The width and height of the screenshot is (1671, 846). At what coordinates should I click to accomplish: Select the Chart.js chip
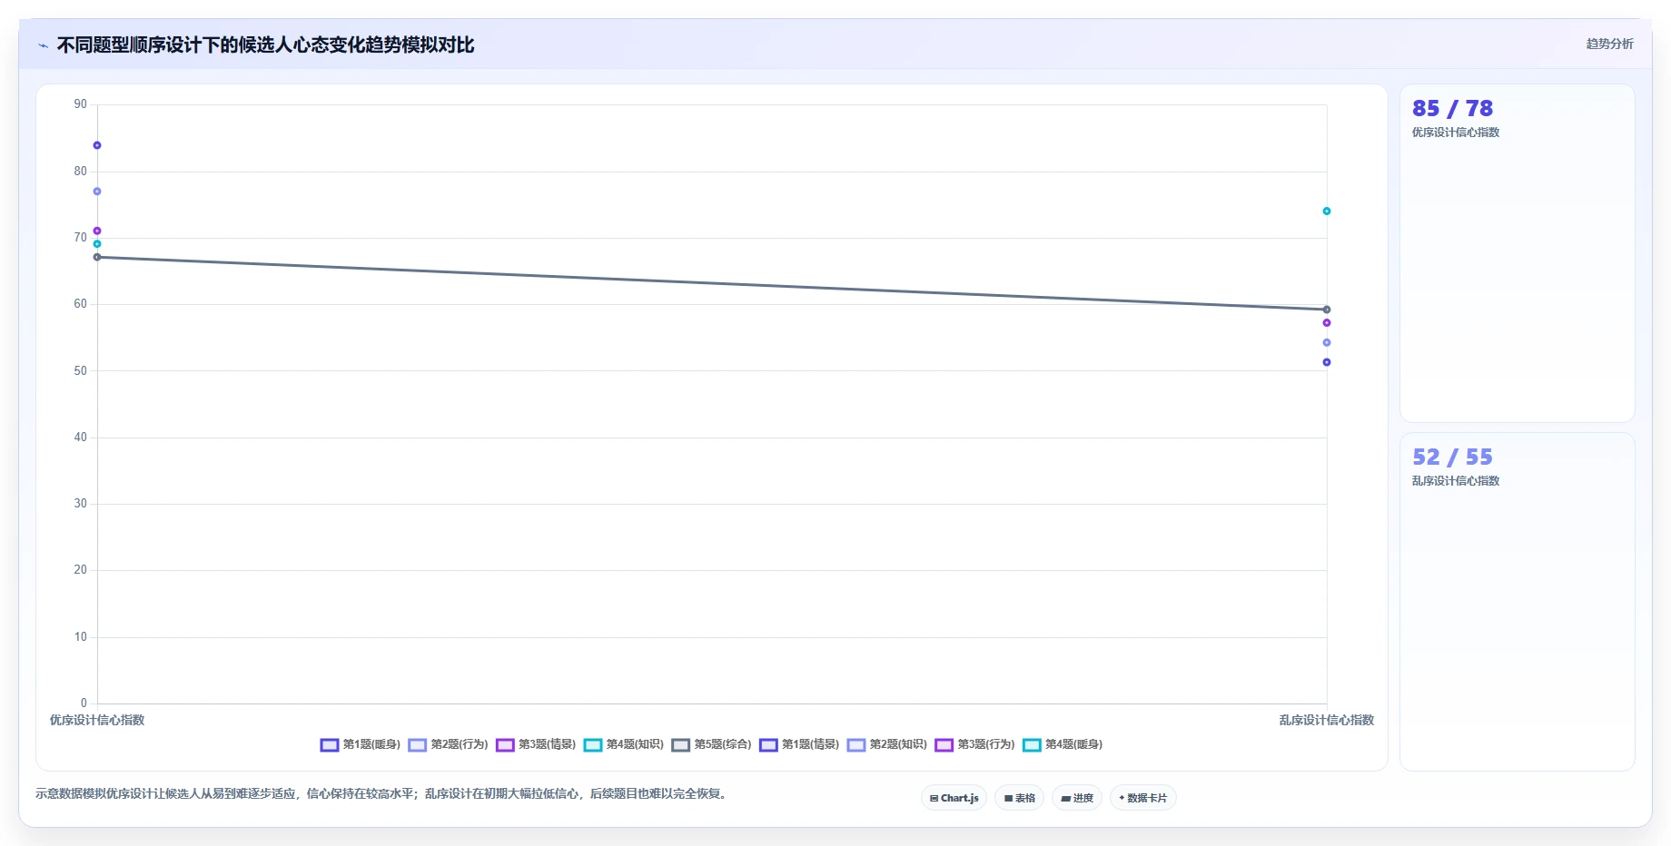coord(954,798)
